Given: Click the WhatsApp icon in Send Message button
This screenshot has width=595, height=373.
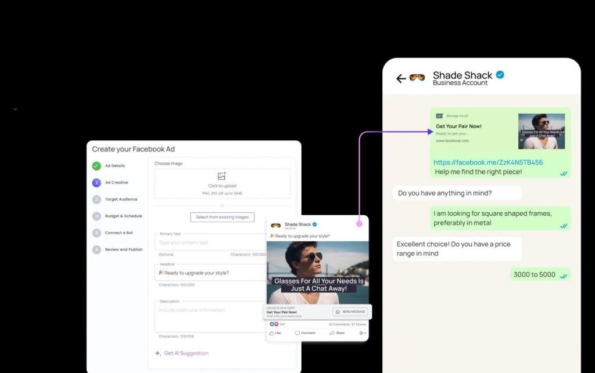Looking at the screenshot, I should pyautogui.click(x=338, y=312).
